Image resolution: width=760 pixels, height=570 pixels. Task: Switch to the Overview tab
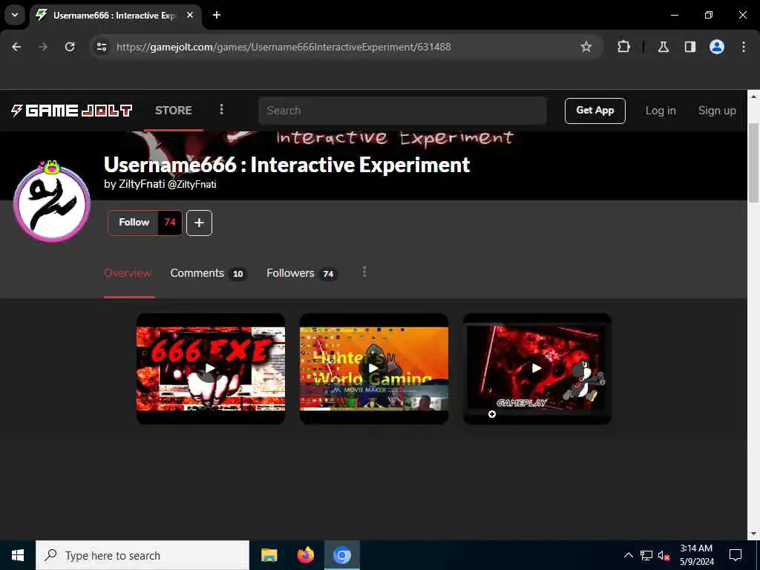click(128, 273)
